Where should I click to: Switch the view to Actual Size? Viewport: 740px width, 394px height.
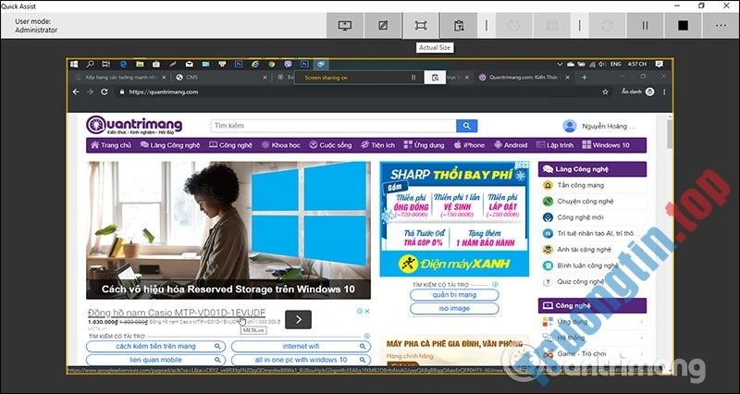(x=421, y=26)
